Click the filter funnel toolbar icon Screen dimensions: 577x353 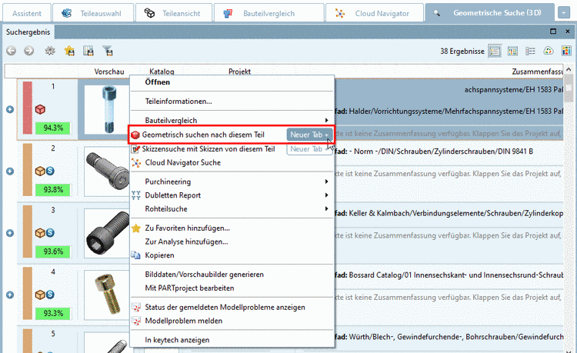point(108,51)
